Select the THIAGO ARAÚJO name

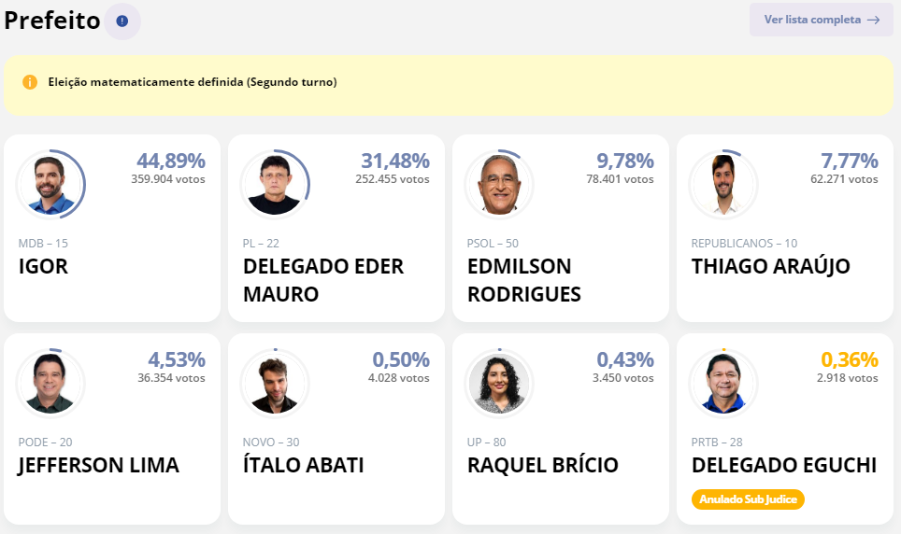(x=770, y=266)
